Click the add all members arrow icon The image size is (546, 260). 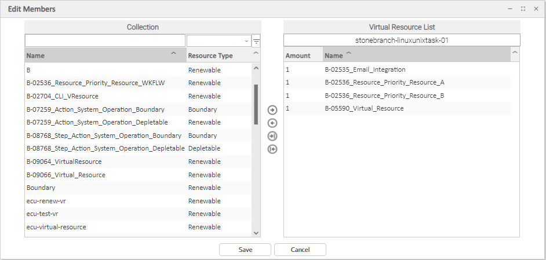pos(272,136)
